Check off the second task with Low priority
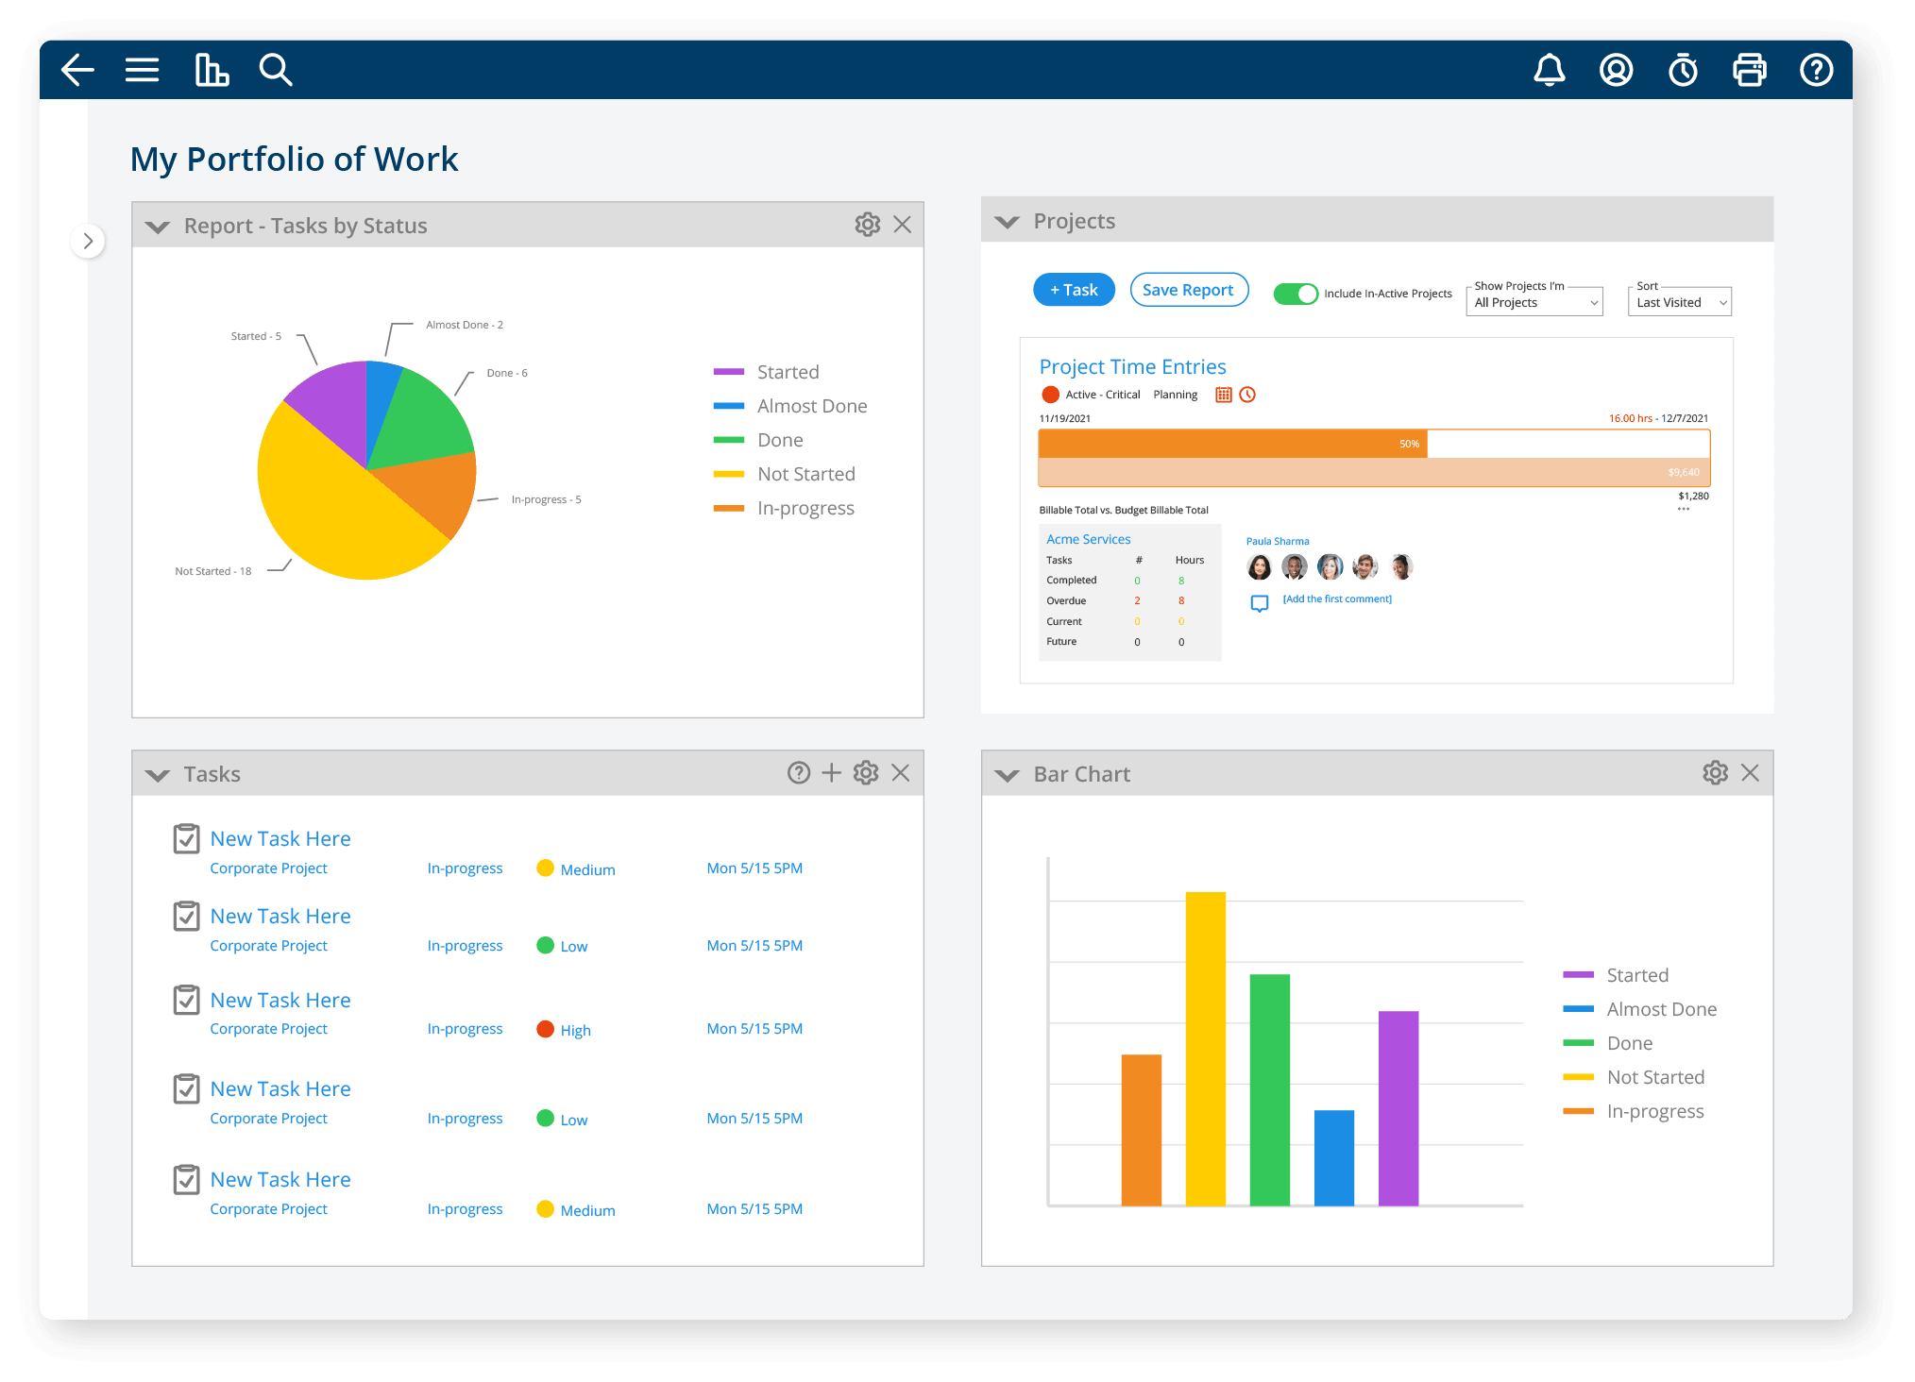 click(x=187, y=916)
